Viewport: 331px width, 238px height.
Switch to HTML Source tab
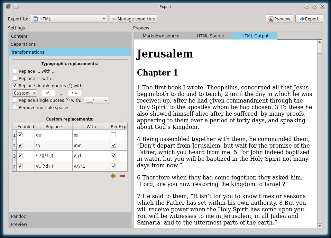(210, 36)
